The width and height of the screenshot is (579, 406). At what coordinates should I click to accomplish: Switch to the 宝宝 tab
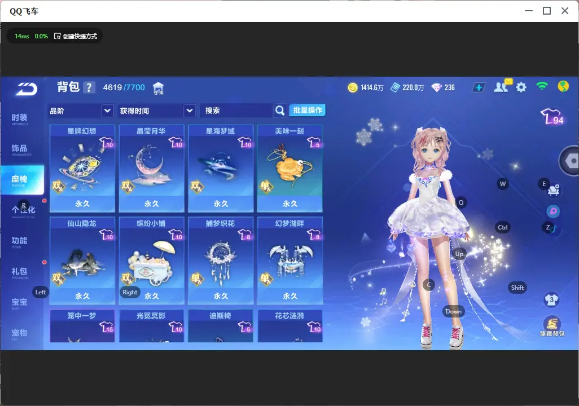pos(20,303)
